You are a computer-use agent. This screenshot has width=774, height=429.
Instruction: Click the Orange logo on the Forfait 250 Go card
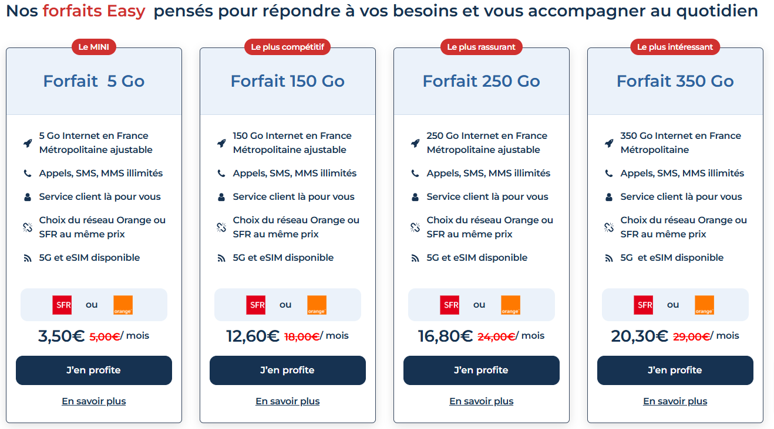(x=510, y=304)
